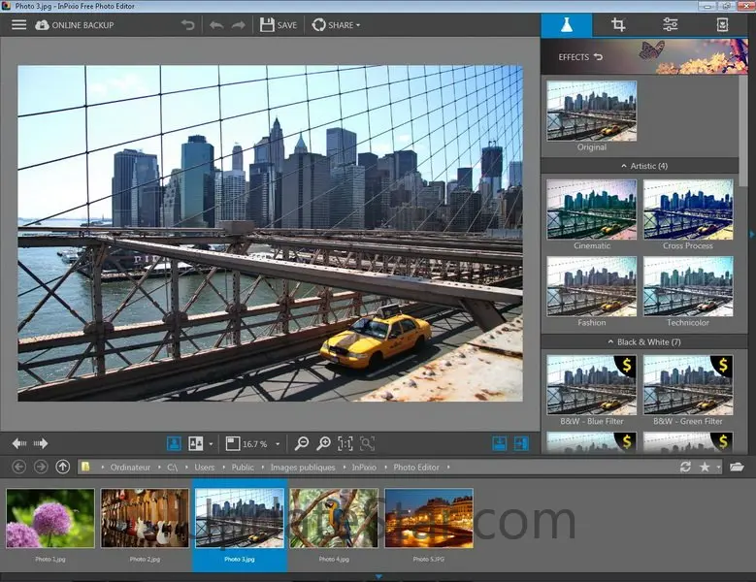Go to next photo with right arrow

(x=41, y=443)
